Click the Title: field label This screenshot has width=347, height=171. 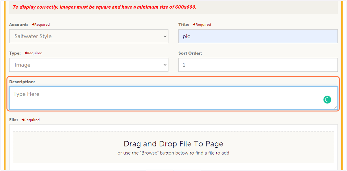point(184,25)
